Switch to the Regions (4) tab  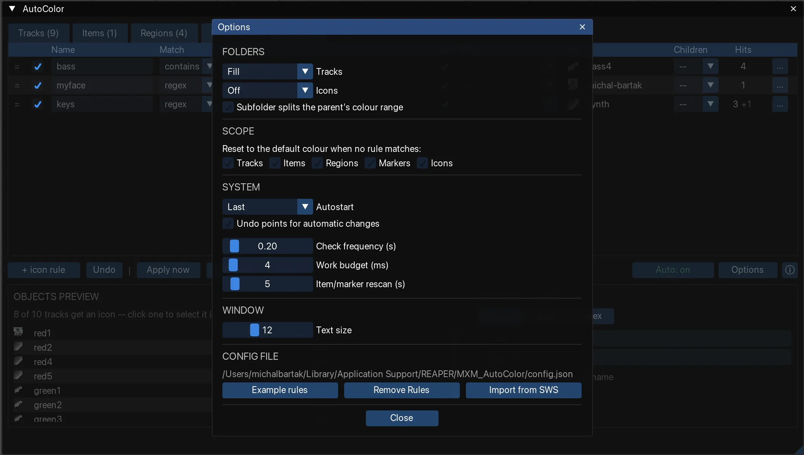(164, 33)
